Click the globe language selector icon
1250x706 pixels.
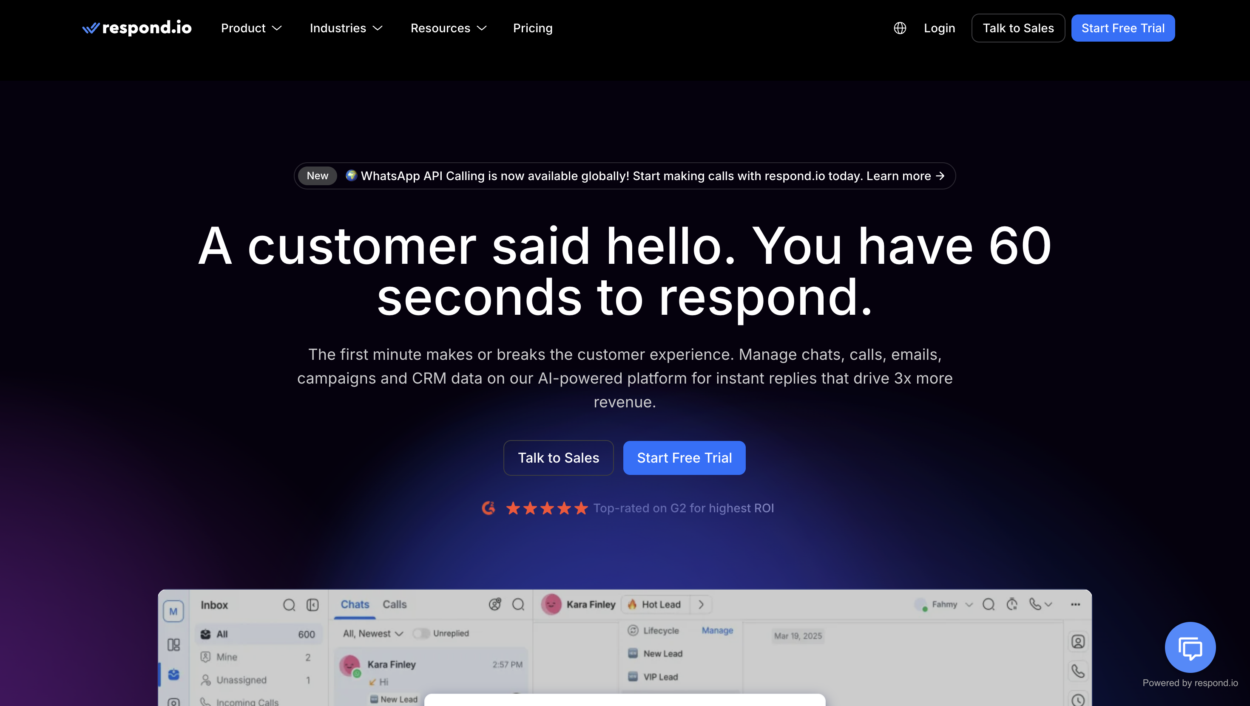(x=900, y=28)
